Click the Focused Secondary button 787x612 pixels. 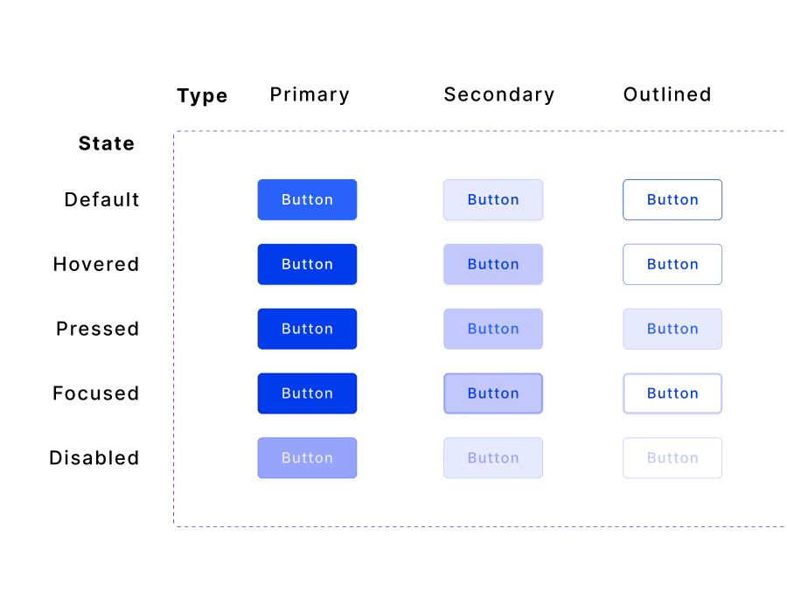pos(493,393)
